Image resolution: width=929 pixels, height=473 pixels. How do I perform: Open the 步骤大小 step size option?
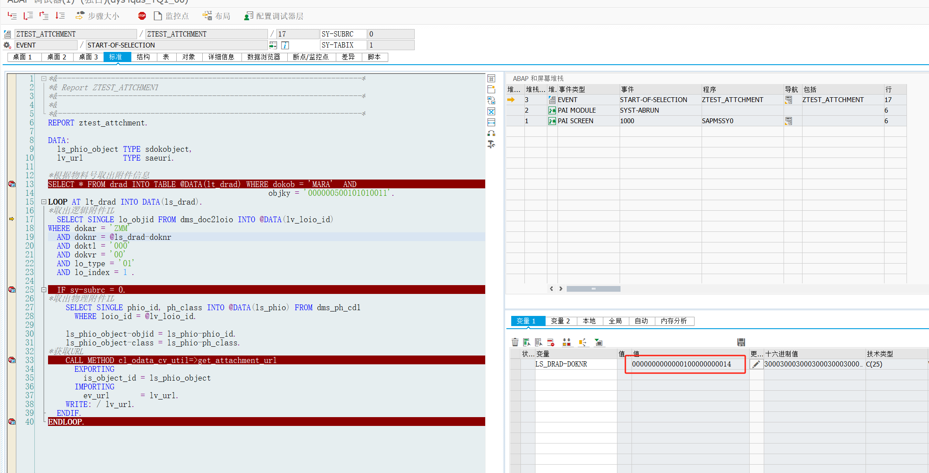(x=97, y=16)
